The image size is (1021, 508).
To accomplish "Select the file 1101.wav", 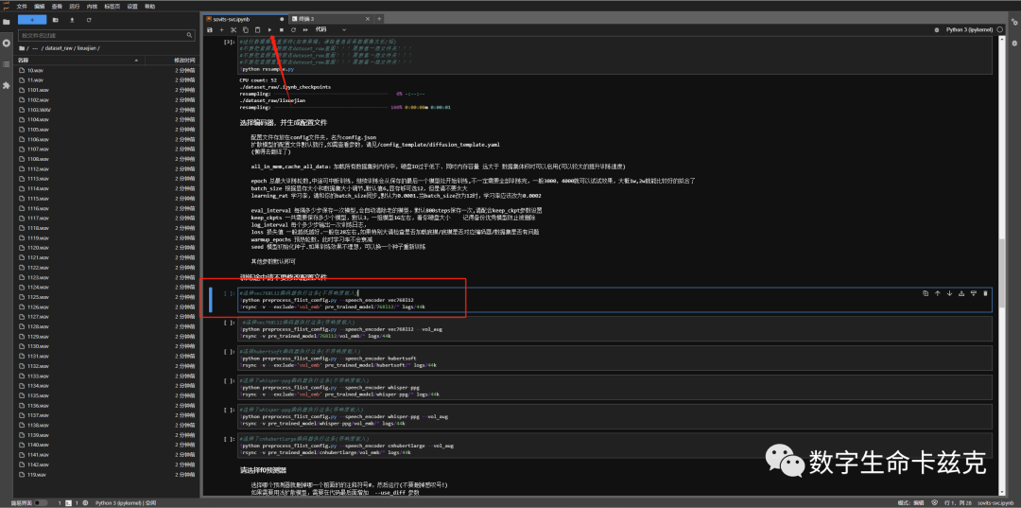I will (107, 89).
